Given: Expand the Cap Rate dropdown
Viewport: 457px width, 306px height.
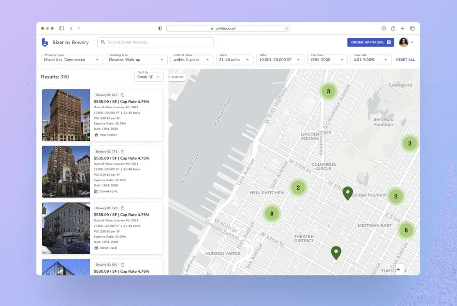Looking at the screenshot, I should point(370,59).
